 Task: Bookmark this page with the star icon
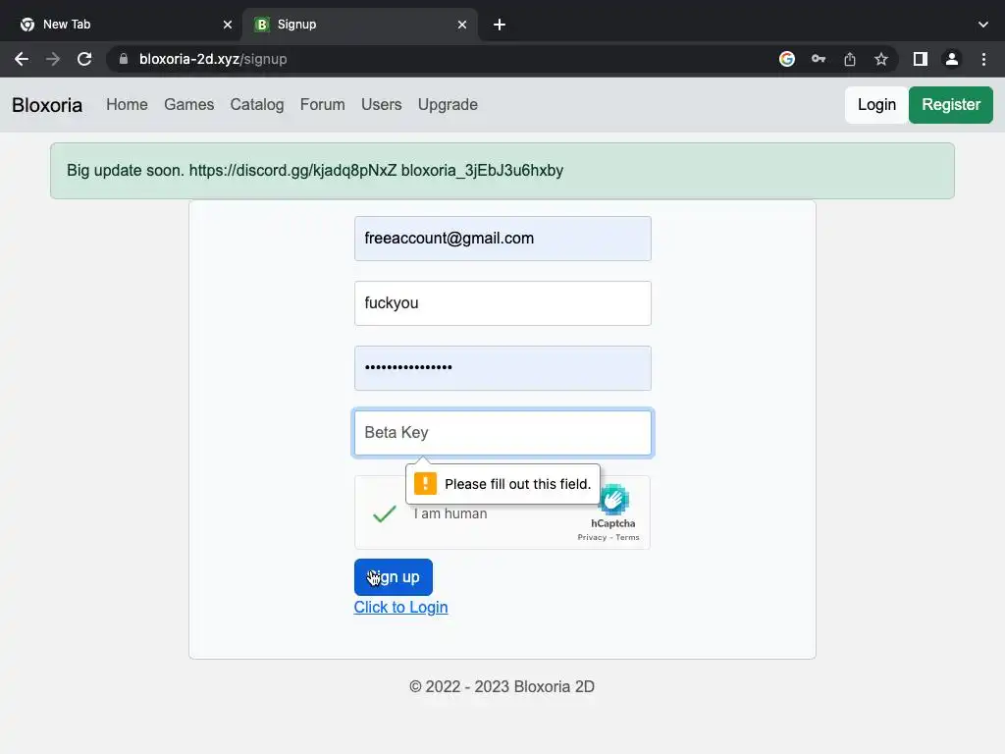point(881,59)
